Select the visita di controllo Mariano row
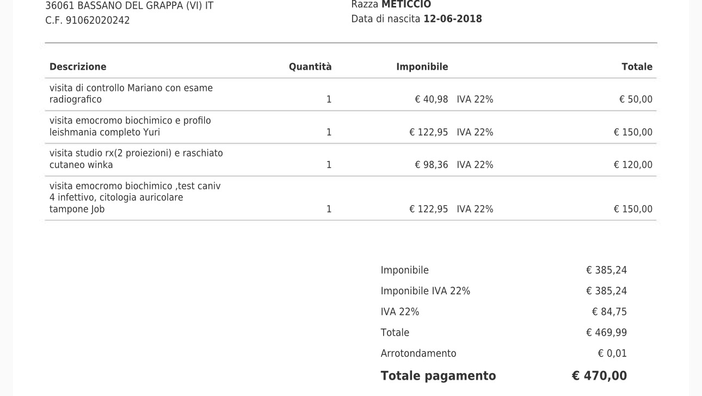Image resolution: width=702 pixels, height=396 pixels. pos(351,94)
